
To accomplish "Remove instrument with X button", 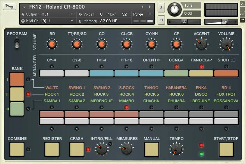I will pyautogui.click(x=242, y=3).
